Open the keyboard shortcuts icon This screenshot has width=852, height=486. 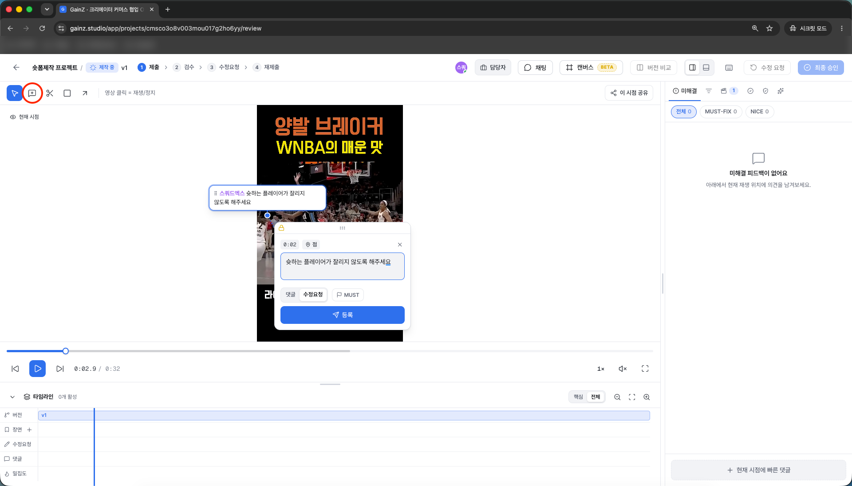tap(729, 67)
